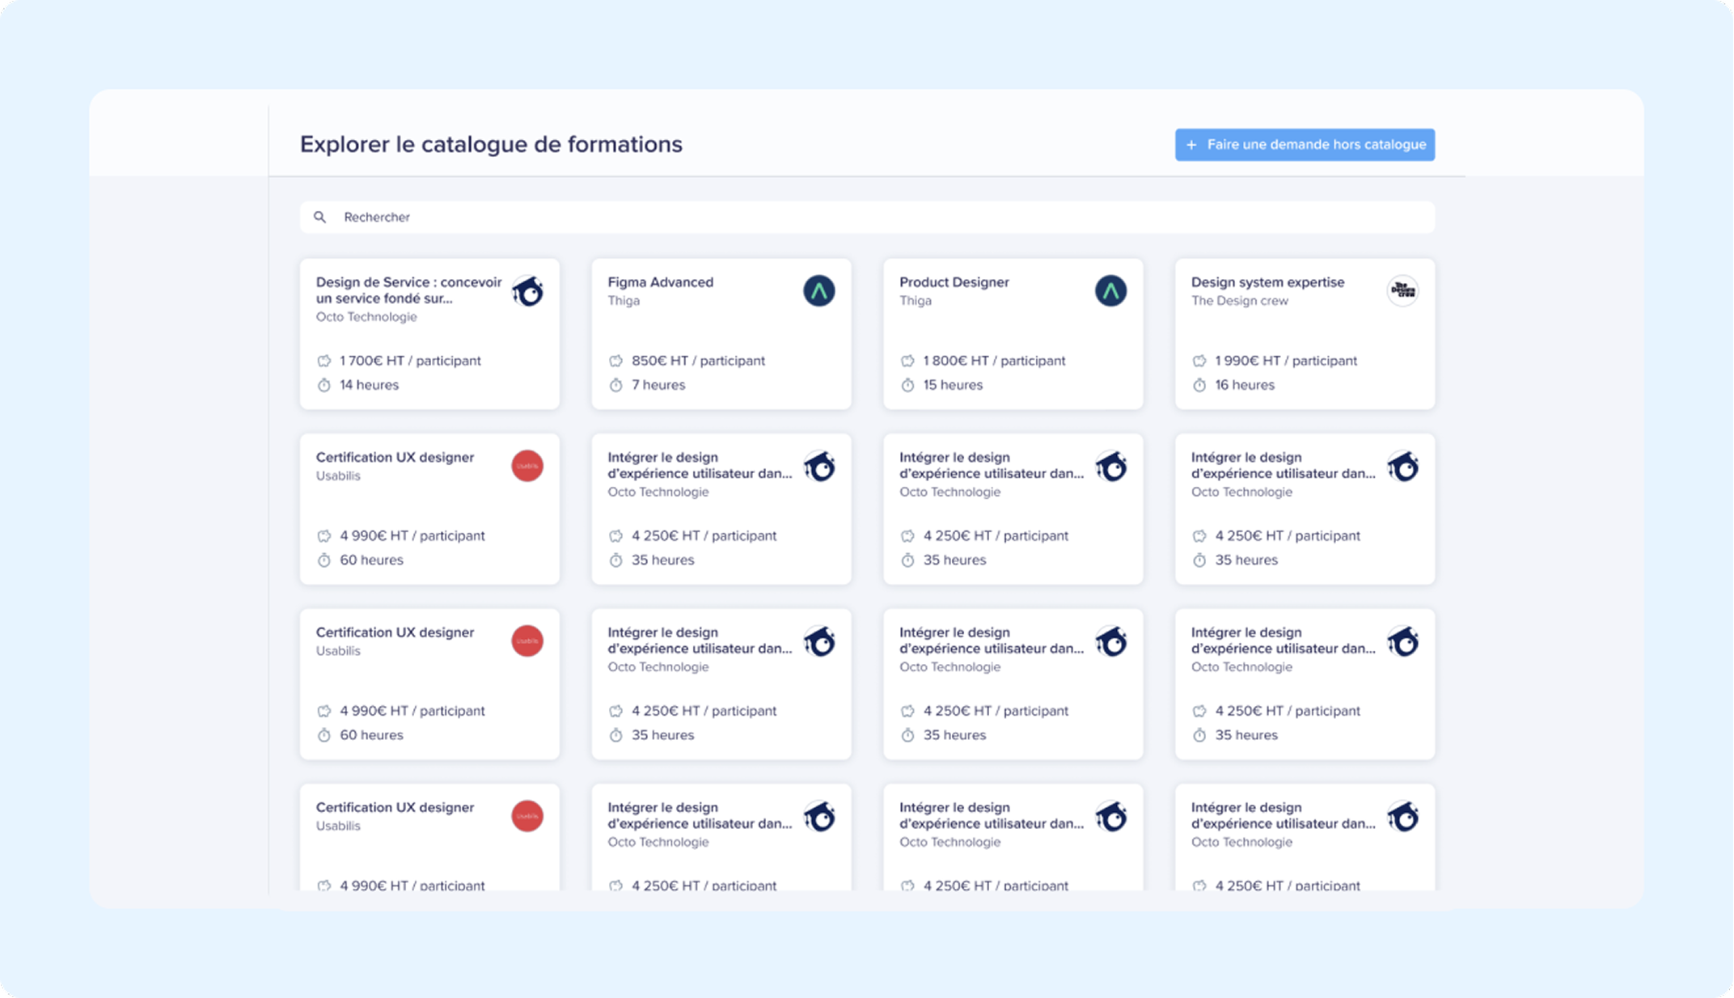
Task: Click the first red Usabilis logo
Action: [x=527, y=466]
